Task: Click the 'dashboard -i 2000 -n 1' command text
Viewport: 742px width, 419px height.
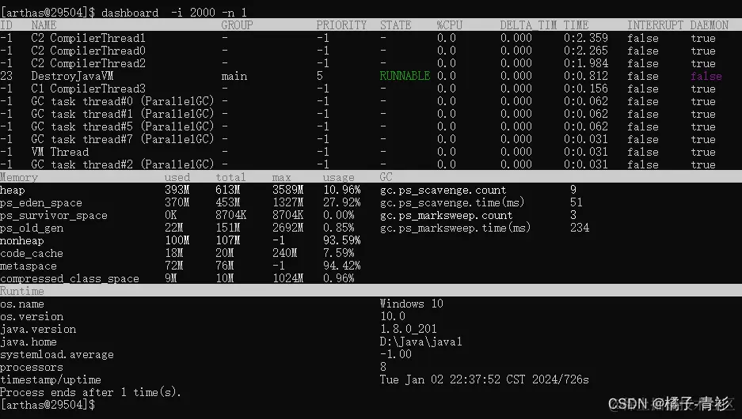Action: [173, 13]
